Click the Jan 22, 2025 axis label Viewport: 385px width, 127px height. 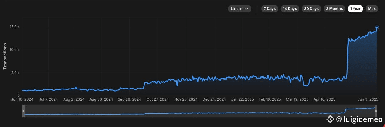pyautogui.click(x=242, y=99)
